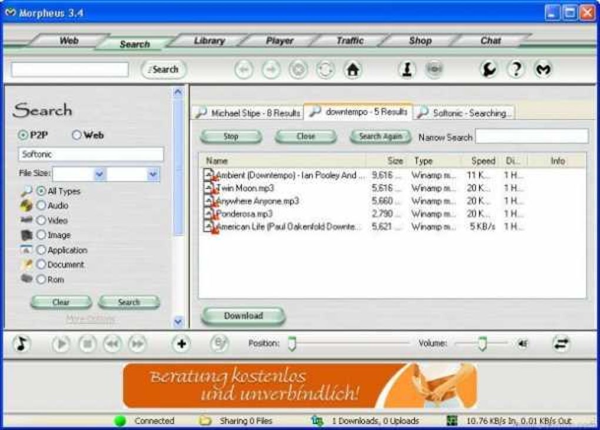Open the Player tab

click(x=279, y=41)
